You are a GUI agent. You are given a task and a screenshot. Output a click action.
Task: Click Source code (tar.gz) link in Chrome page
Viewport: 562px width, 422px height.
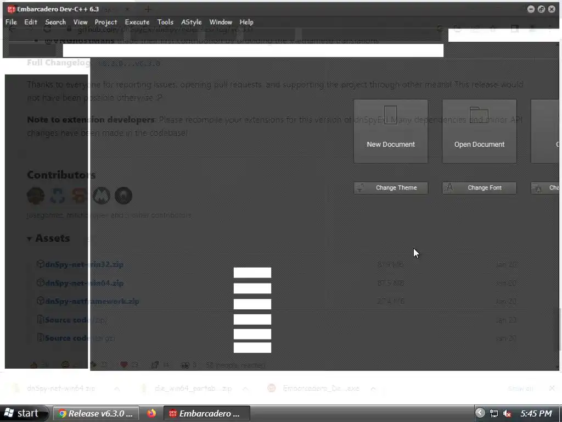80,338
